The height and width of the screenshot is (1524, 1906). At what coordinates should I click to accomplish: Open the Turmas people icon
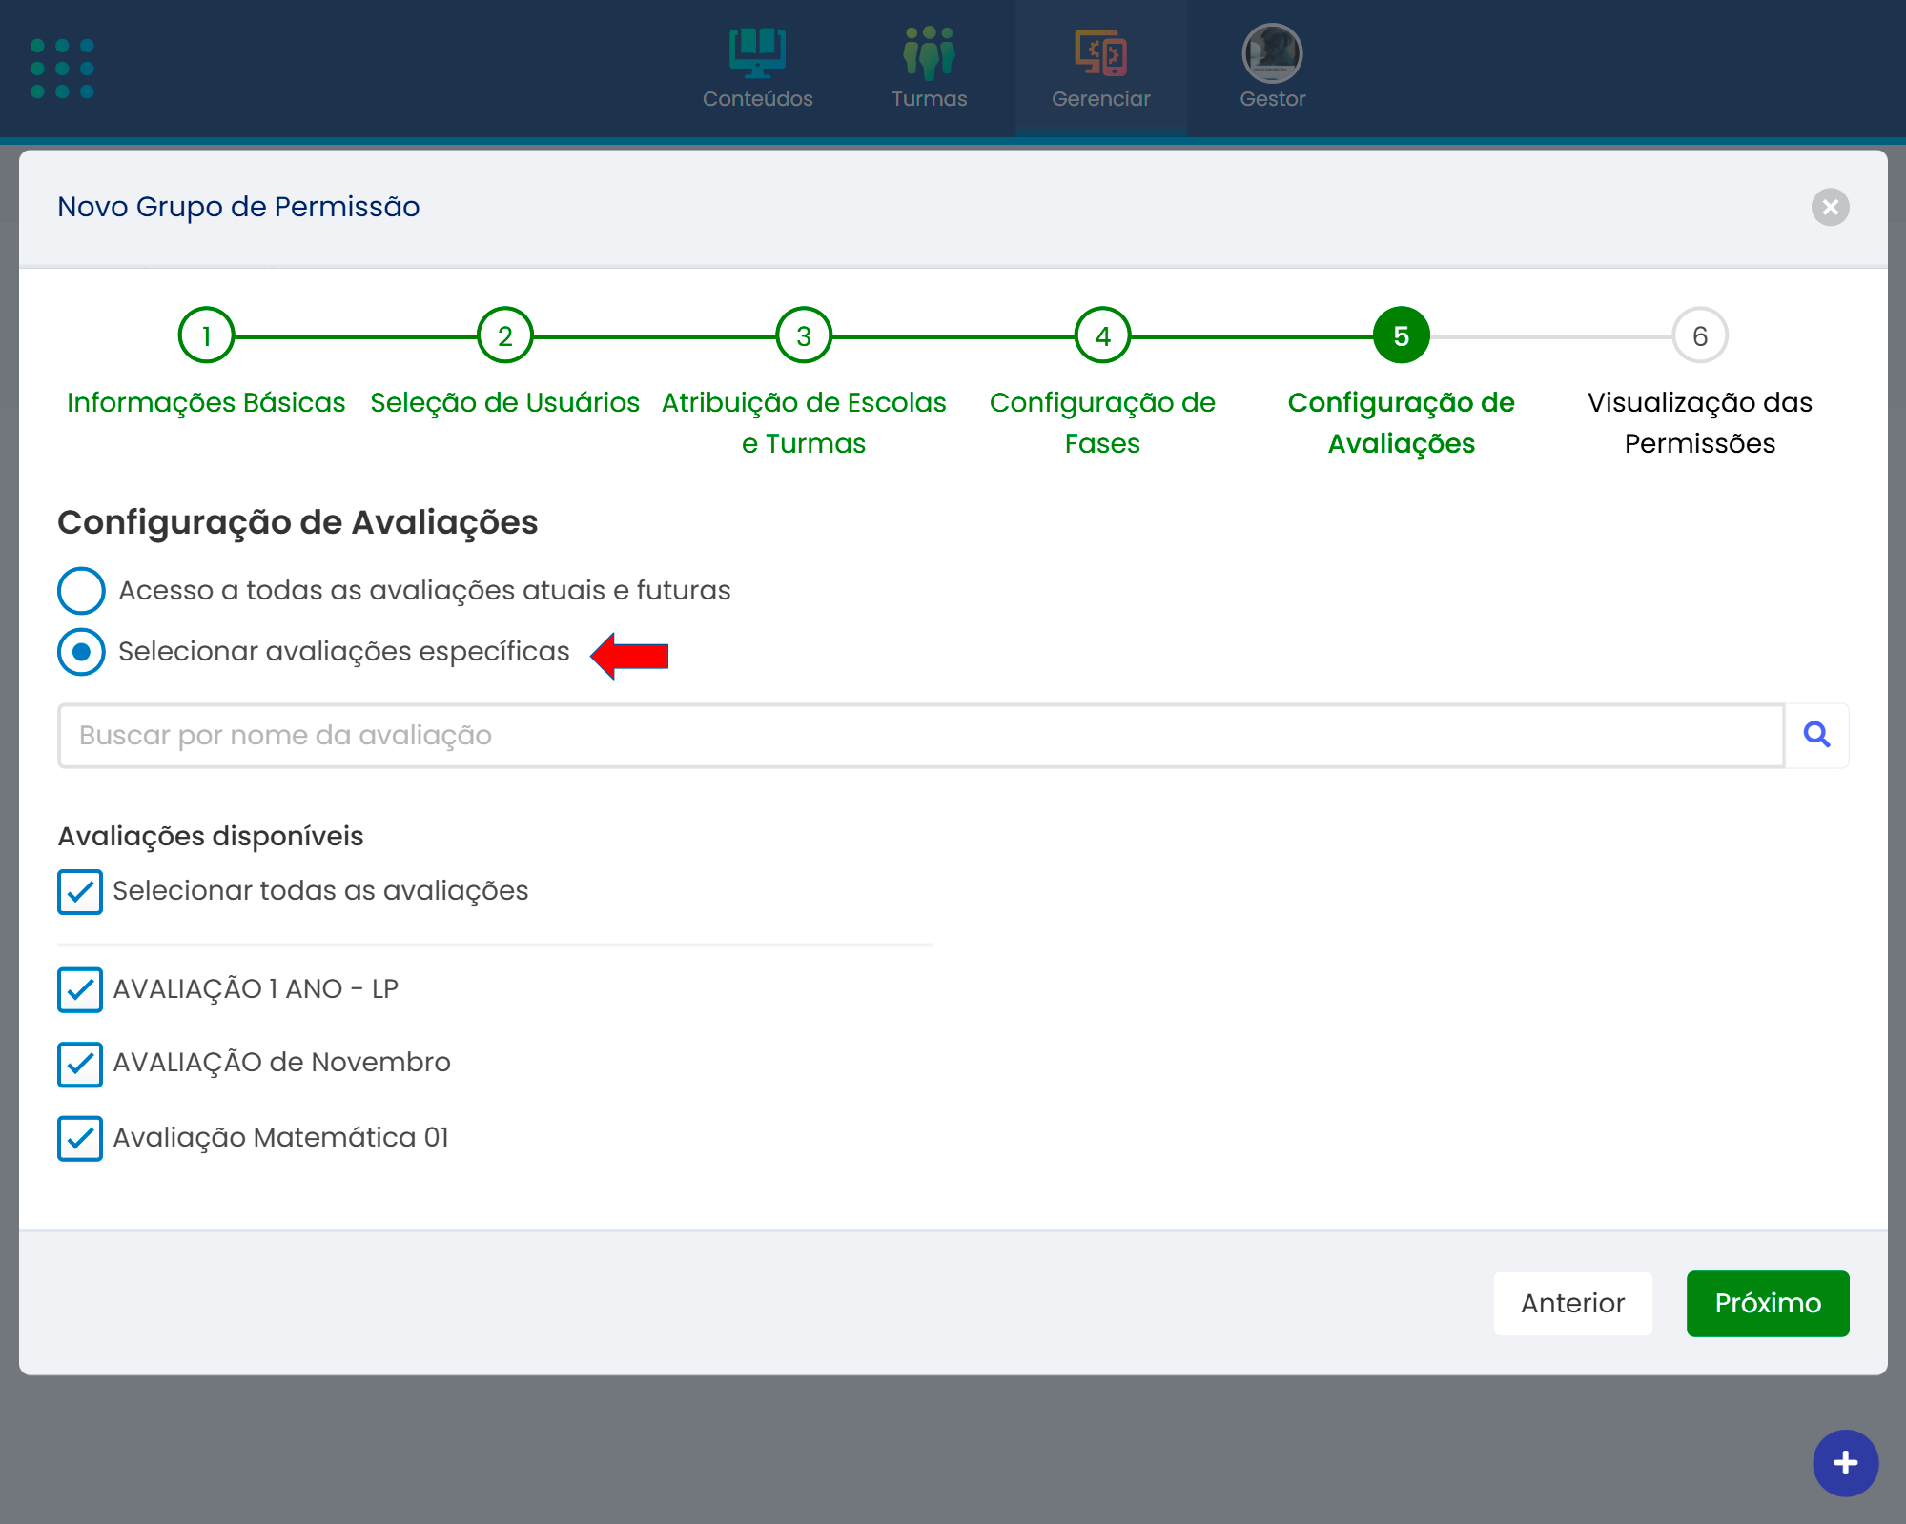click(x=929, y=53)
